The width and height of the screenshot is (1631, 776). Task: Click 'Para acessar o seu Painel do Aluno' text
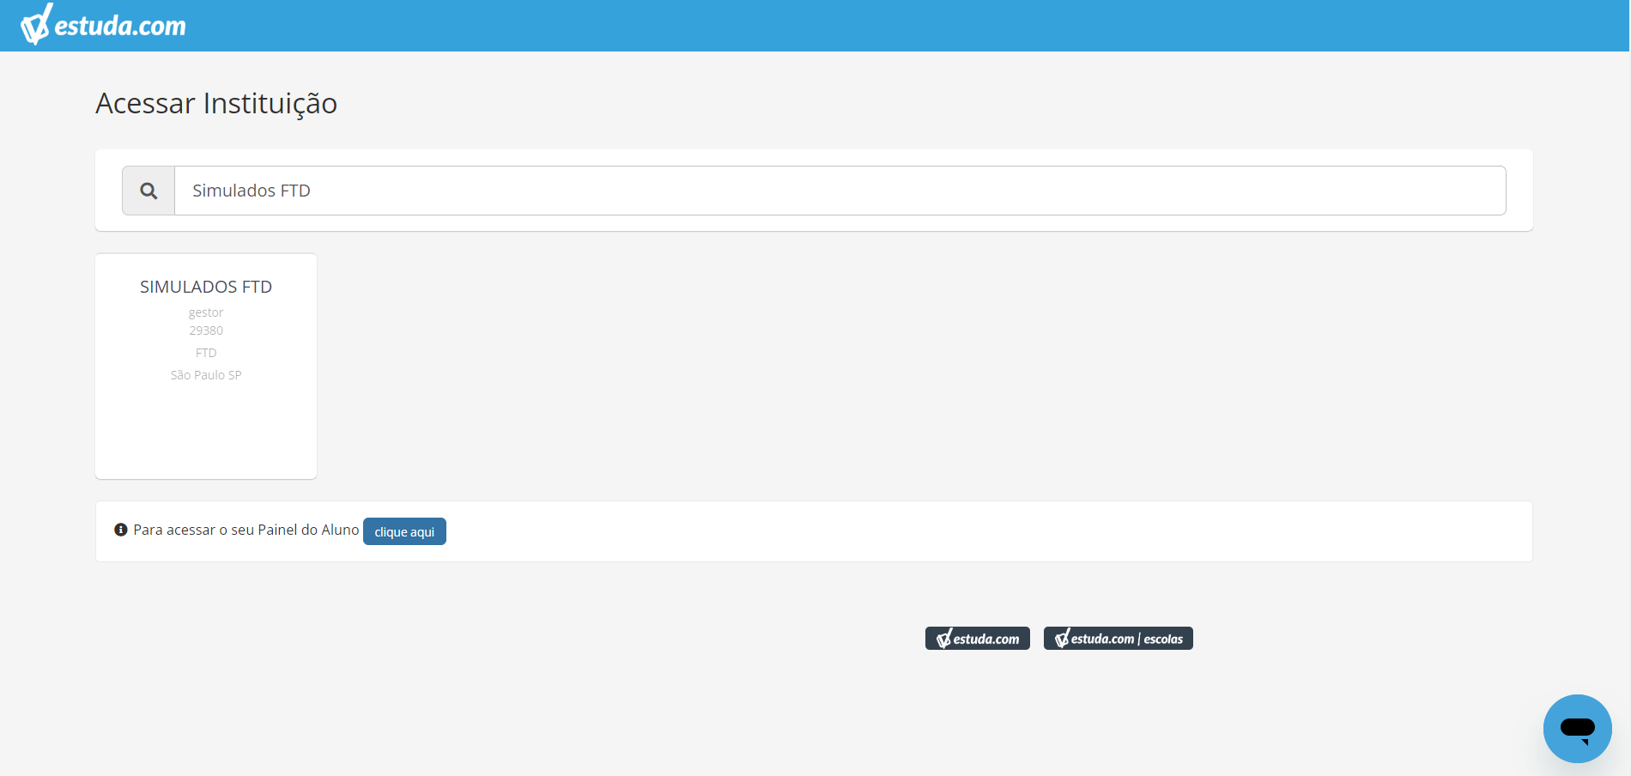click(x=246, y=530)
